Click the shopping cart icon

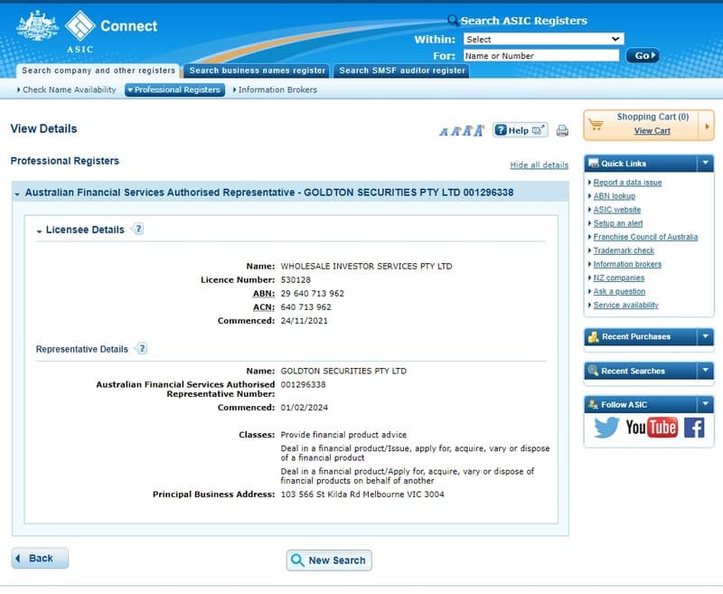click(x=596, y=125)
